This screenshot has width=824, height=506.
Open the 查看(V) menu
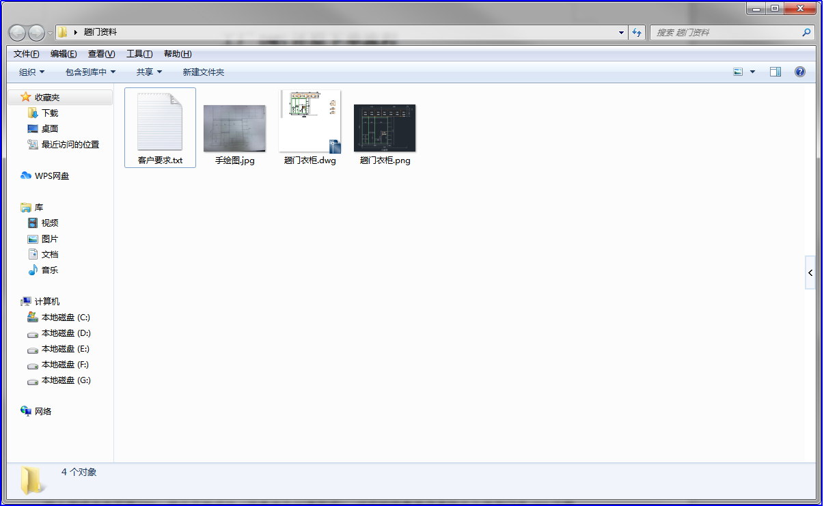point(101,54)
